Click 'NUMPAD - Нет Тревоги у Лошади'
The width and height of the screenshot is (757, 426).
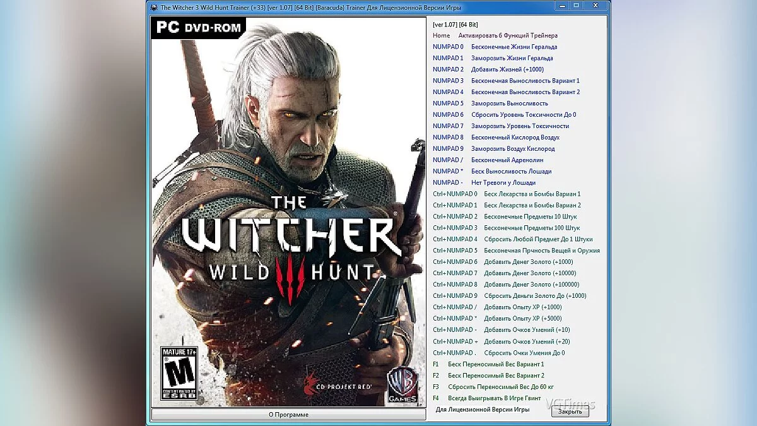tap(484, 183)
